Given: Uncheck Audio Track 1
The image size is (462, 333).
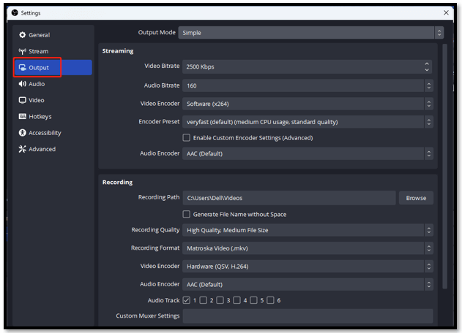Looking at the screenshot, I should (x=187, y=300).
